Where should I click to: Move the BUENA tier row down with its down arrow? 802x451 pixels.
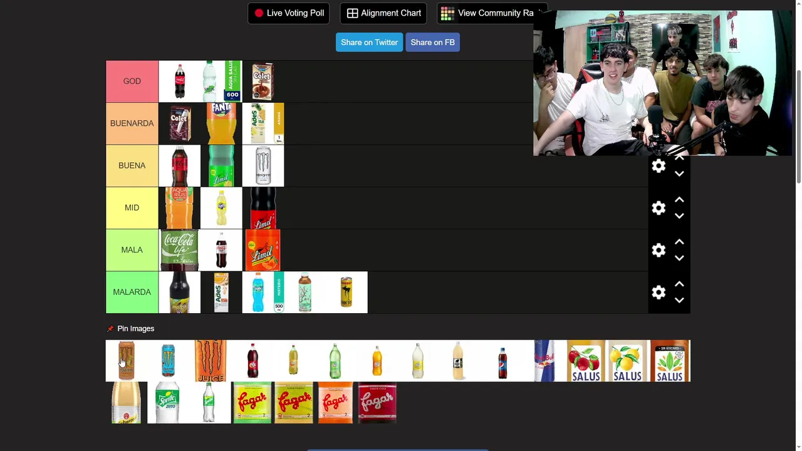coord(679,174)
